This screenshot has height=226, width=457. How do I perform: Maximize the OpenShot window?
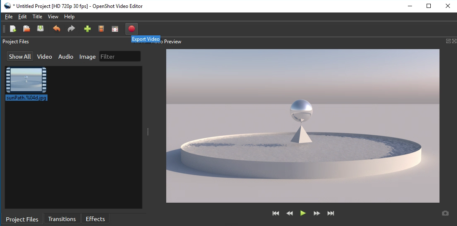pyautogui.click(x=428, y=6)
